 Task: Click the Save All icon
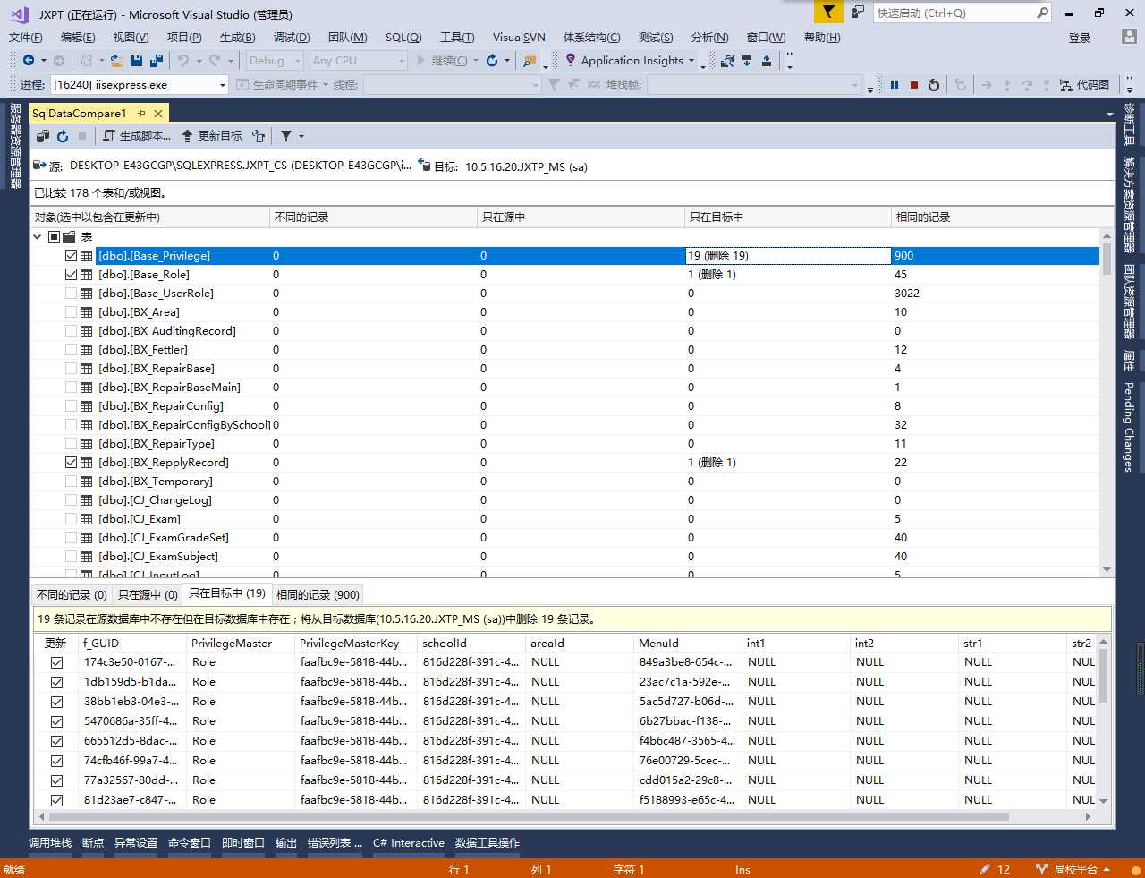(157, 60)
